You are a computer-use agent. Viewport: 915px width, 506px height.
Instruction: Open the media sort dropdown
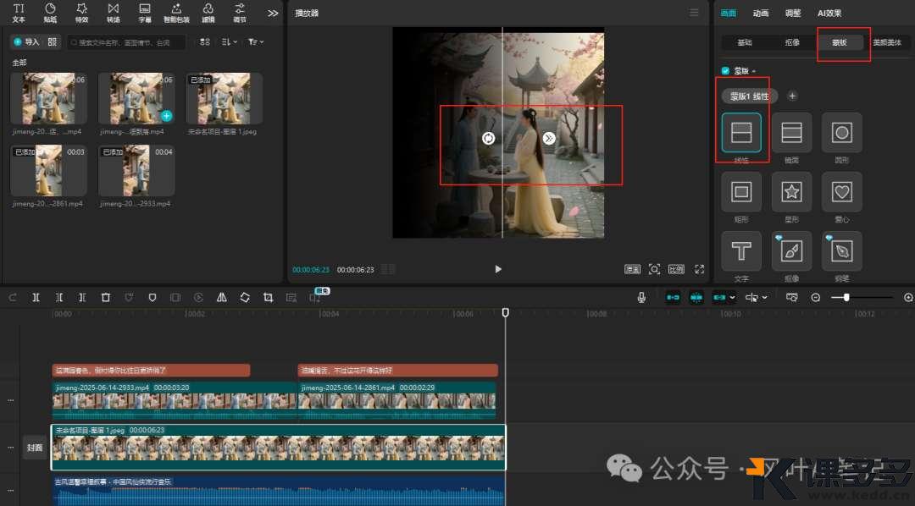coord(229,41)
